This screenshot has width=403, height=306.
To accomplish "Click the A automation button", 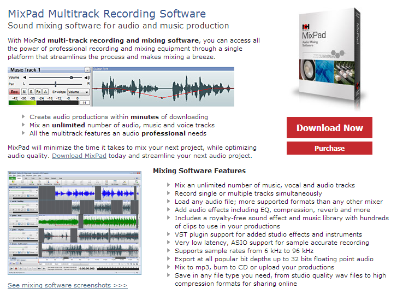I will tap(45, 92).
